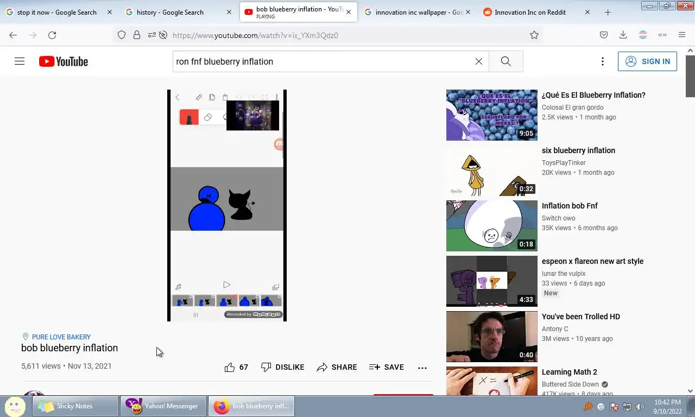Switch to 'Innovation Inc on Reddit' tab

530,12
